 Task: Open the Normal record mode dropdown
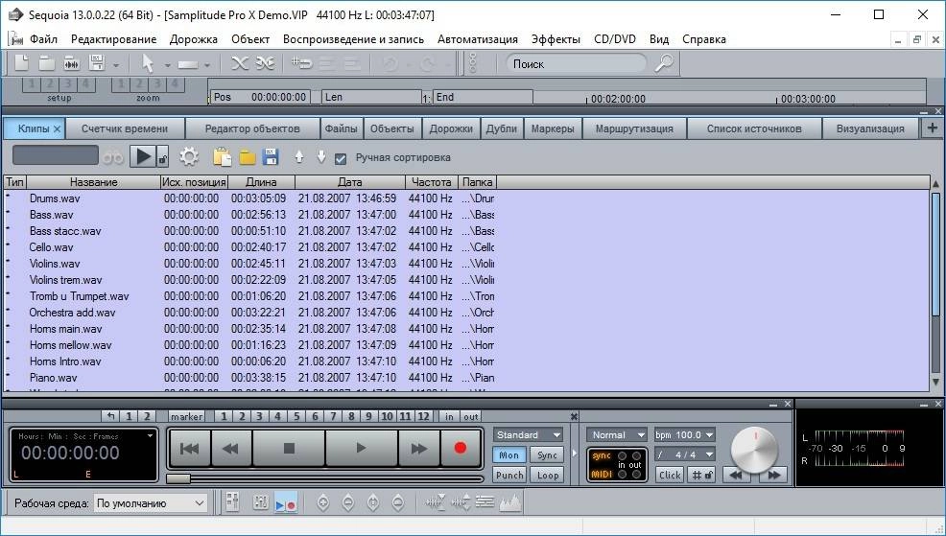point(617,434)
